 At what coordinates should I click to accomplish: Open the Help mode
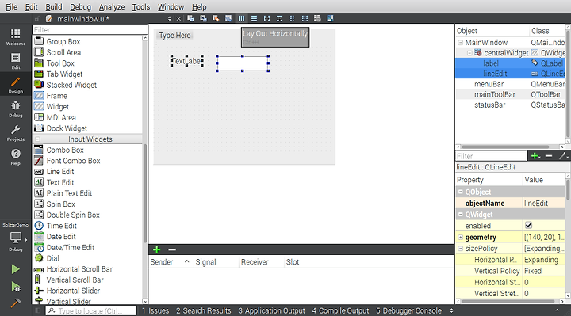coord(16,157)
